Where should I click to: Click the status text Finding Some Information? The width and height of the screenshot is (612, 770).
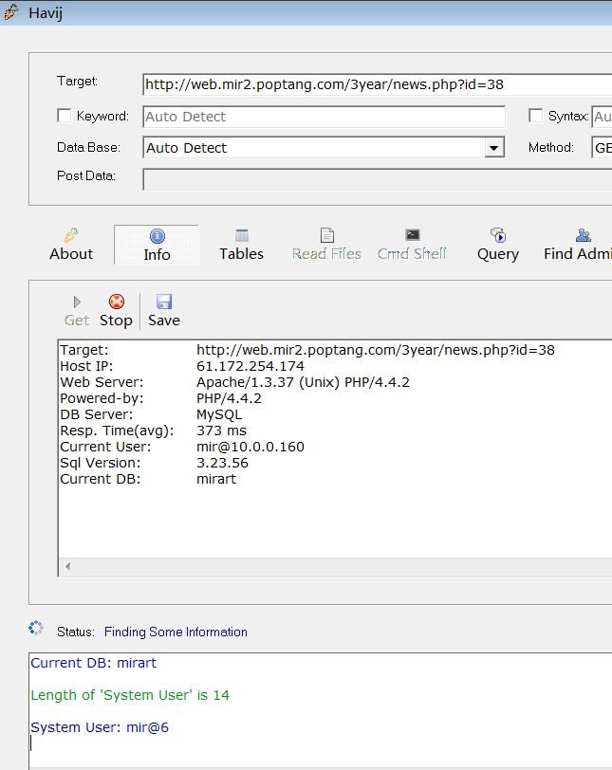pyautogui.click(x=176, y=632)
